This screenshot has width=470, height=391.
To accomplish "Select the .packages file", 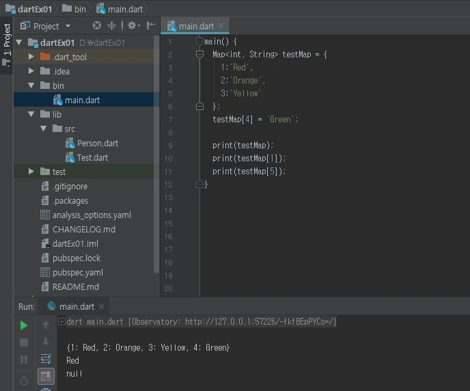I will point(70,201).
